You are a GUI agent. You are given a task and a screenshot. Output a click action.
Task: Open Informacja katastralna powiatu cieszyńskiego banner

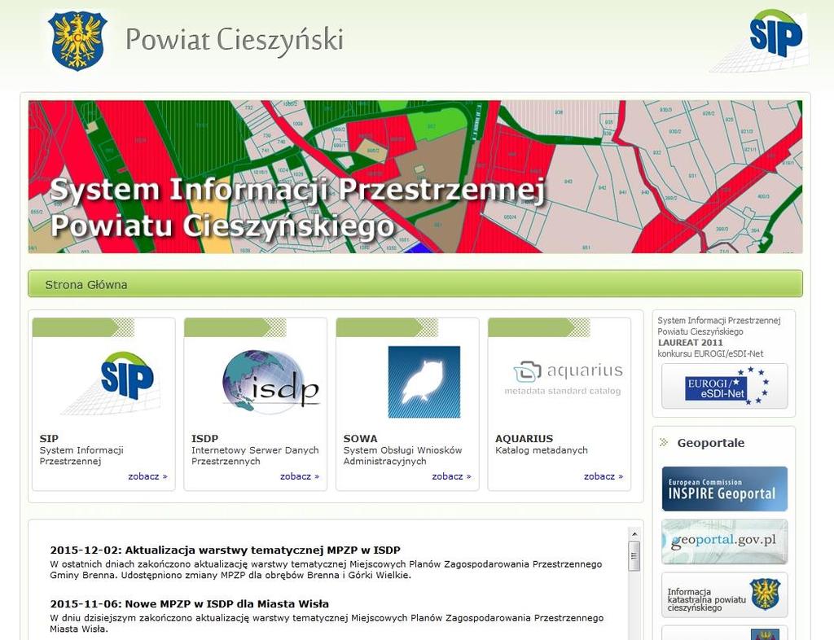[724, 595]
